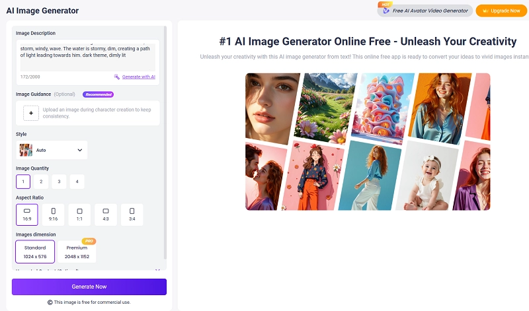
Task: Click the left panel vertical scrollbar
Action: (165, 132)
